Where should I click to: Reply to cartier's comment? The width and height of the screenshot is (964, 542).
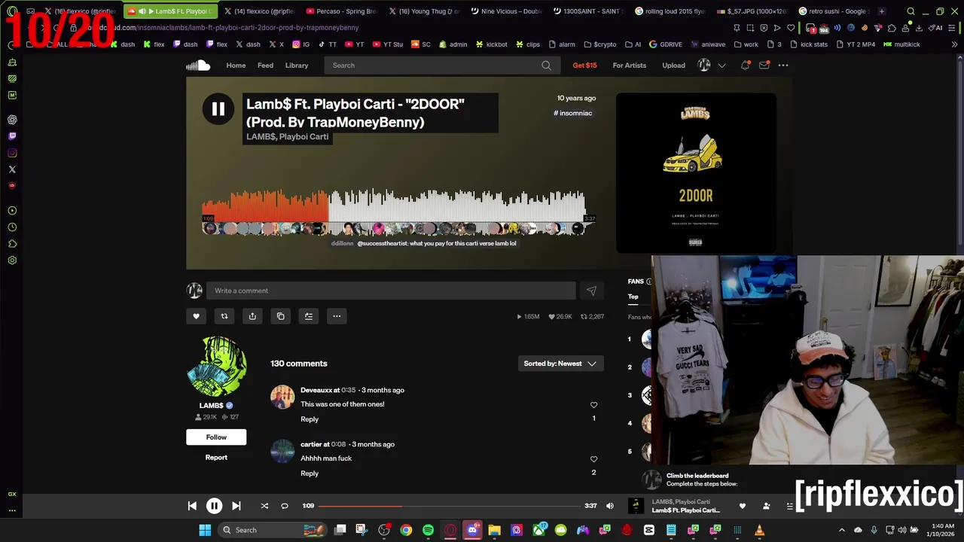pyautogui.click(x=310, y=473)
